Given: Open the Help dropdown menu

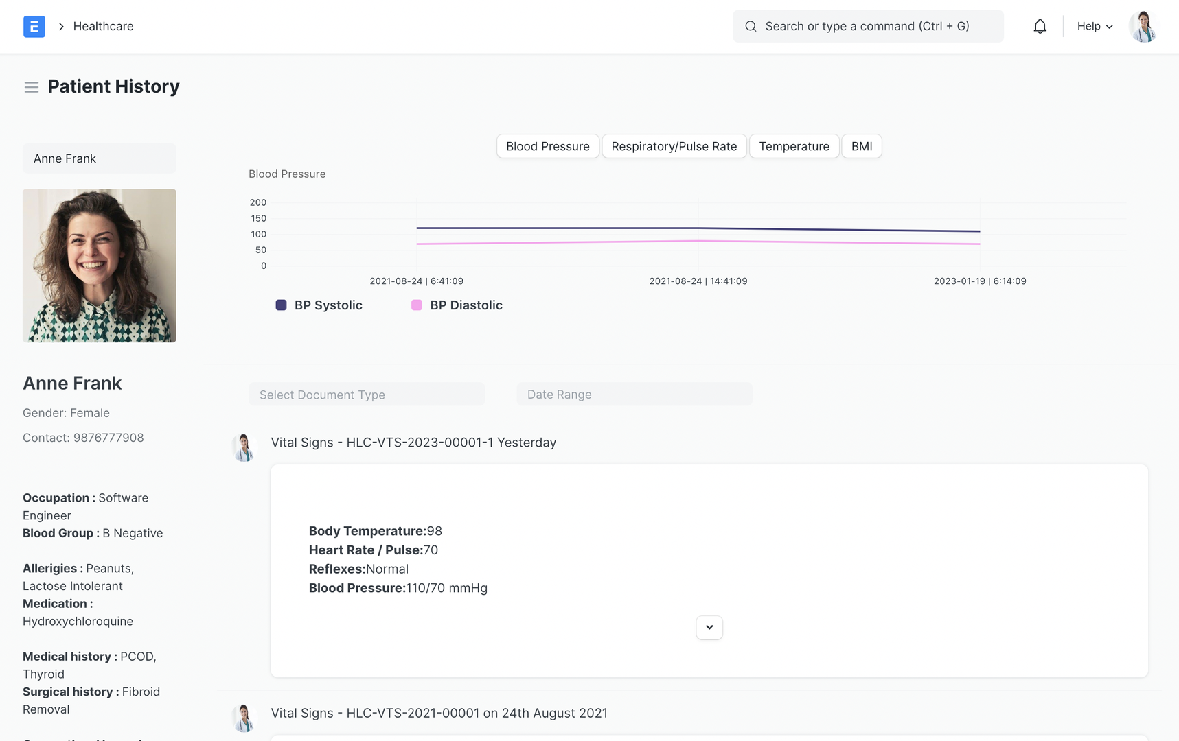Looking at the screenshot, I should click(x=1095, y=27).
